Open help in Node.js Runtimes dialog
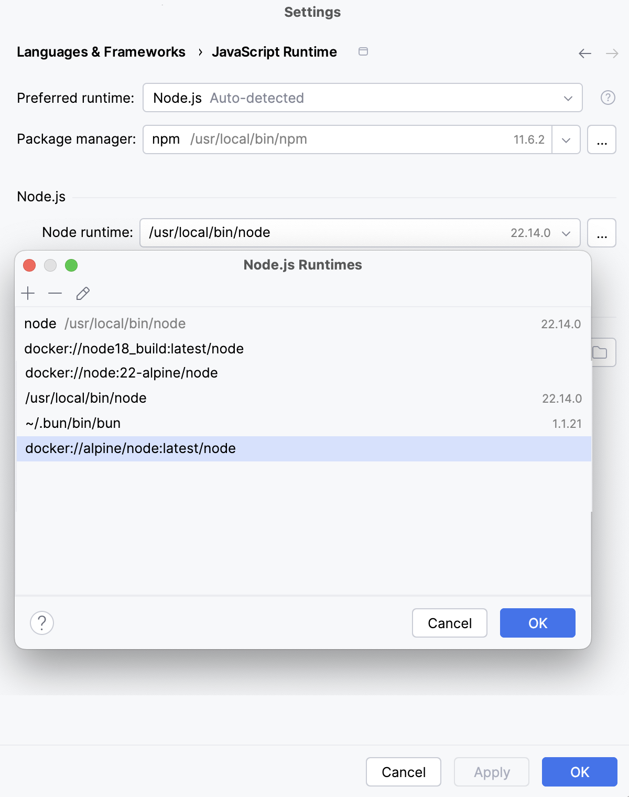 [x=41, y=623]
